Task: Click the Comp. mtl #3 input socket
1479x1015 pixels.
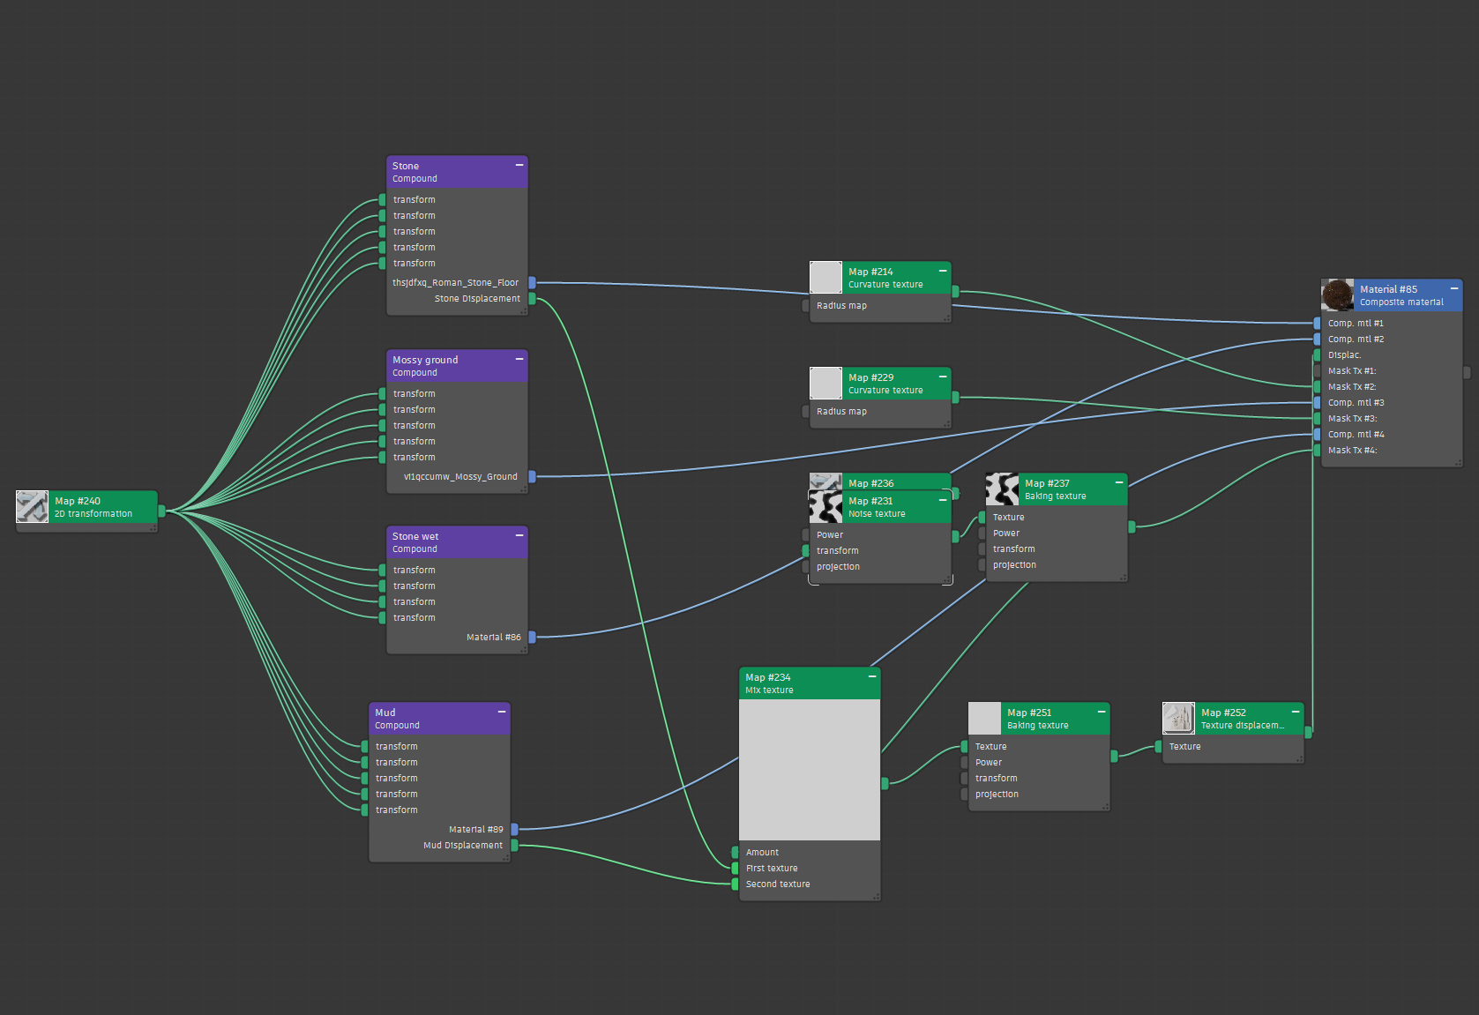Action: click(1317, 403)
